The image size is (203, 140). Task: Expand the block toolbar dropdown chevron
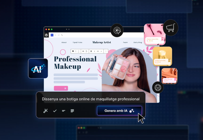point(101,51)
